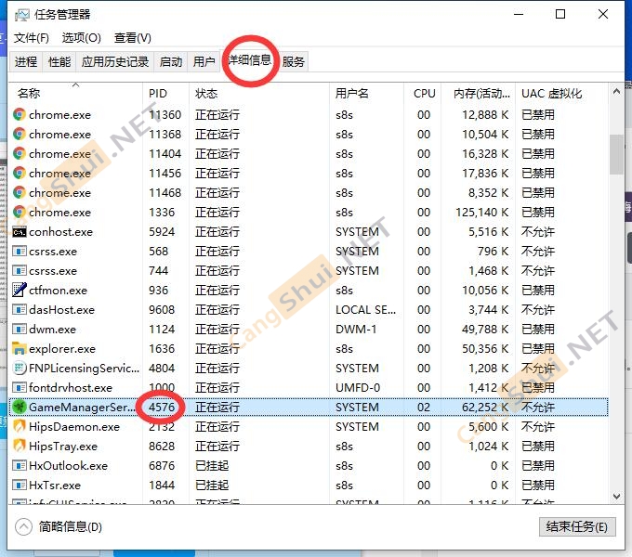Image resolution: width=632 pixels, height=557 pixels.
Task: Select the GameManagerSer... process name
Action: (82, 408)
